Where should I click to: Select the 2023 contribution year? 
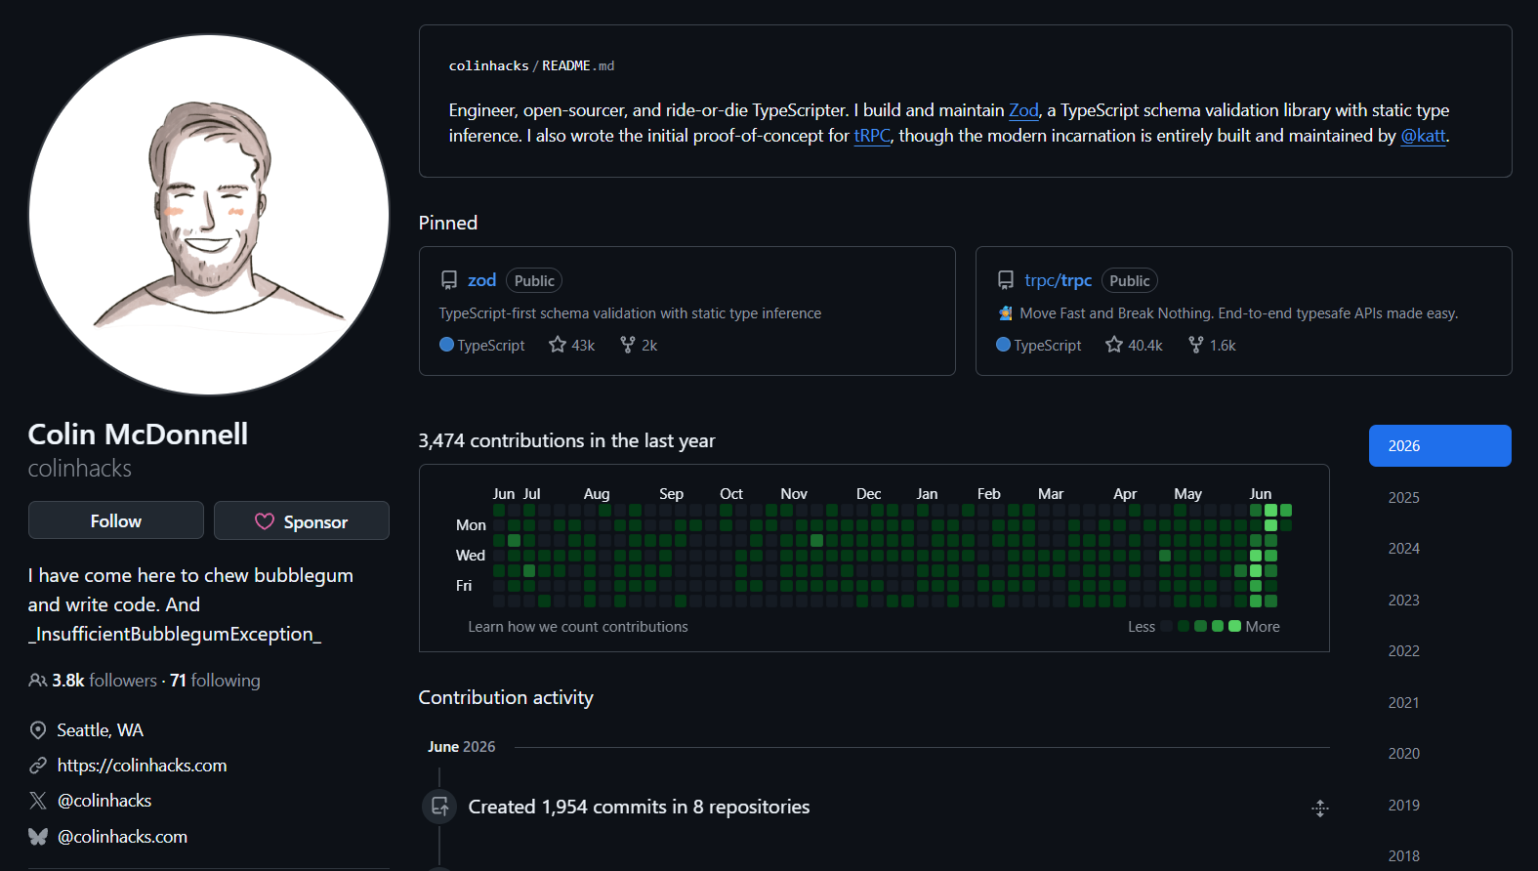pos(1440,600)
